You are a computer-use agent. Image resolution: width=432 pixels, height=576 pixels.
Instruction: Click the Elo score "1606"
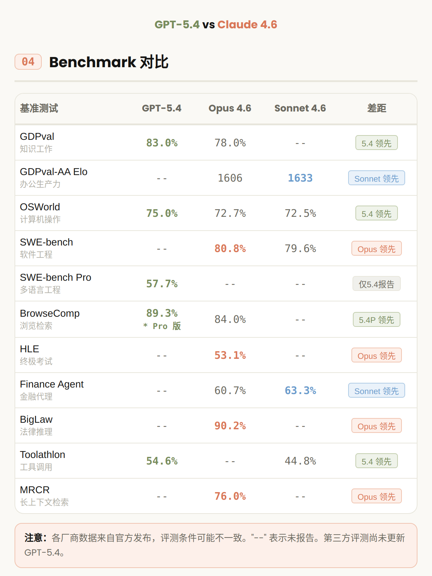tap(230, 178)
